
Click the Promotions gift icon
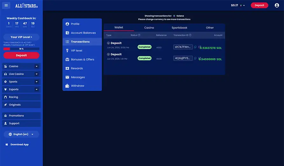5,116
